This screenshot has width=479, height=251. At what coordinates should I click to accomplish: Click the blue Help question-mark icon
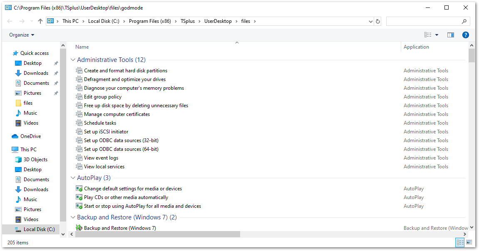tap(465, 35)
